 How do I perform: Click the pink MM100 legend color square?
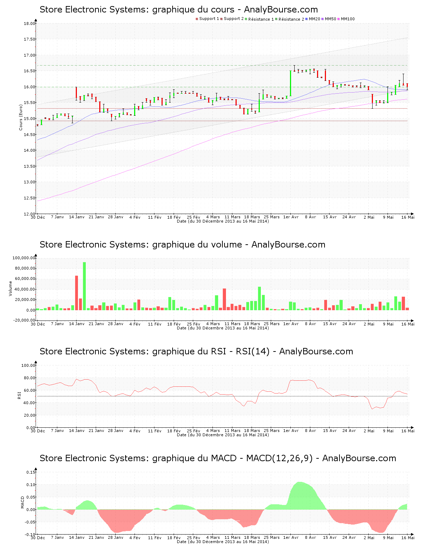pos(339,19)
